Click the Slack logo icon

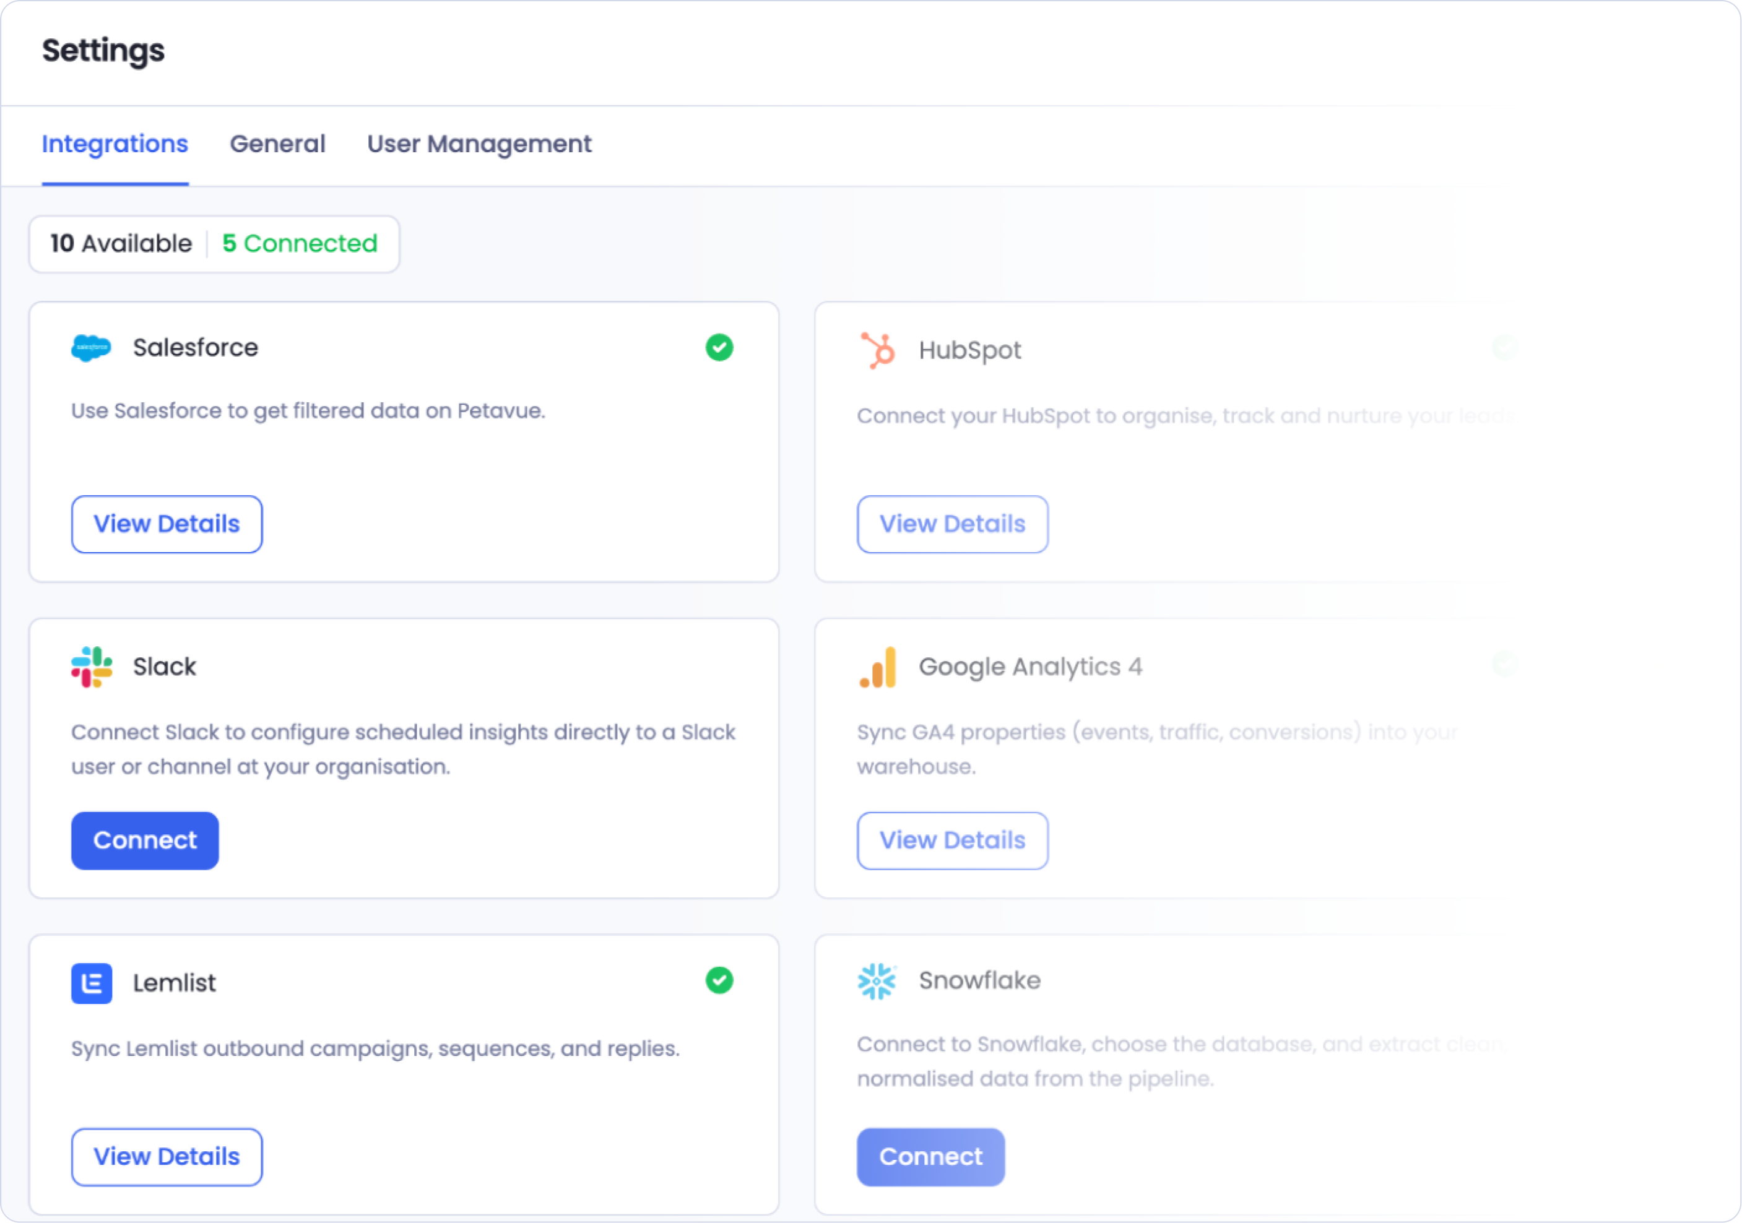[x=91, y=666]
